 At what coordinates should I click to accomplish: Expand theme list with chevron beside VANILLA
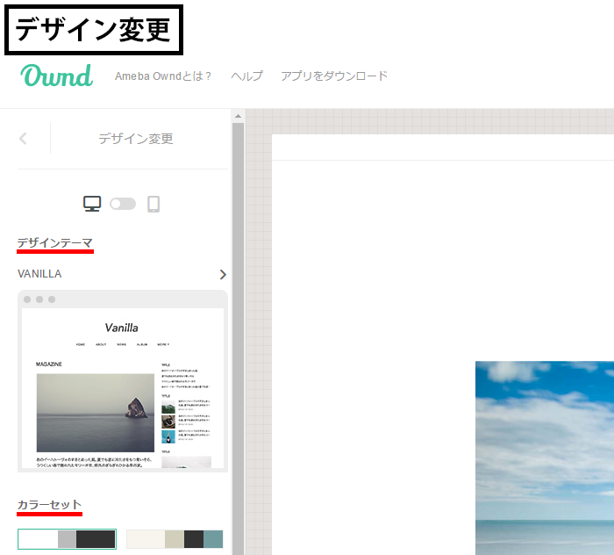(x=223, y=274)
